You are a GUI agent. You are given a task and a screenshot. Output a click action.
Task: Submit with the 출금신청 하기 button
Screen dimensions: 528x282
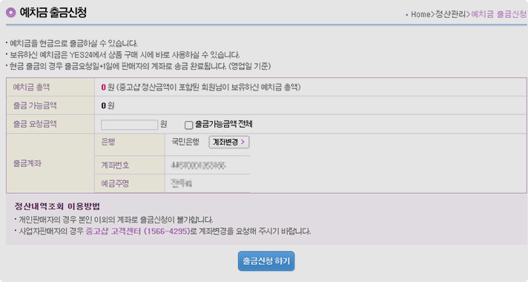pos(266,260)
